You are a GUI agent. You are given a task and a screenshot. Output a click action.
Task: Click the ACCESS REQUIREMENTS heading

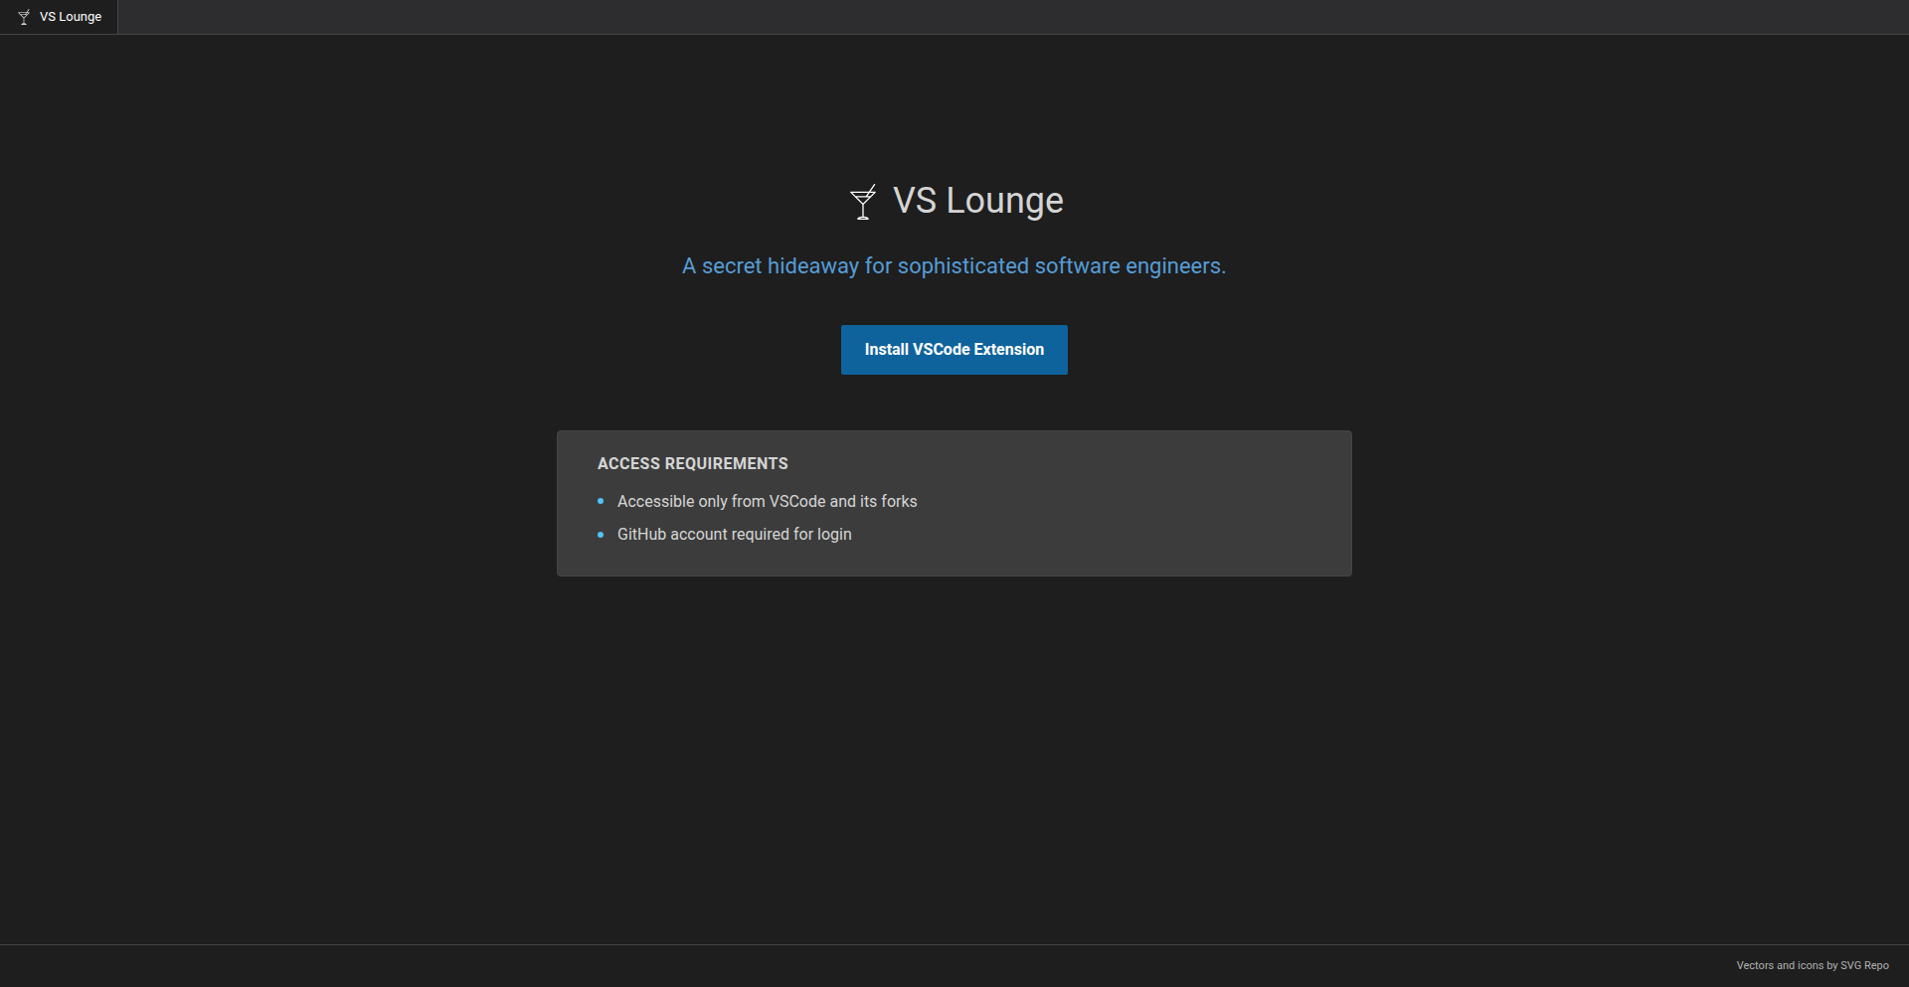(692, 463)
